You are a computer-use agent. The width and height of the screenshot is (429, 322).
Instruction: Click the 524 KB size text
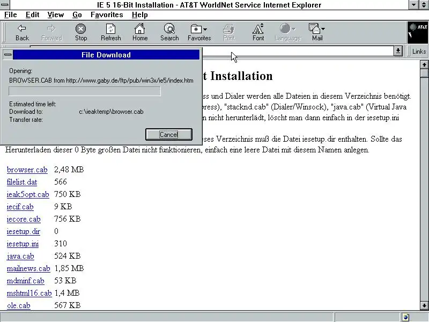click(x=68, y=256)
